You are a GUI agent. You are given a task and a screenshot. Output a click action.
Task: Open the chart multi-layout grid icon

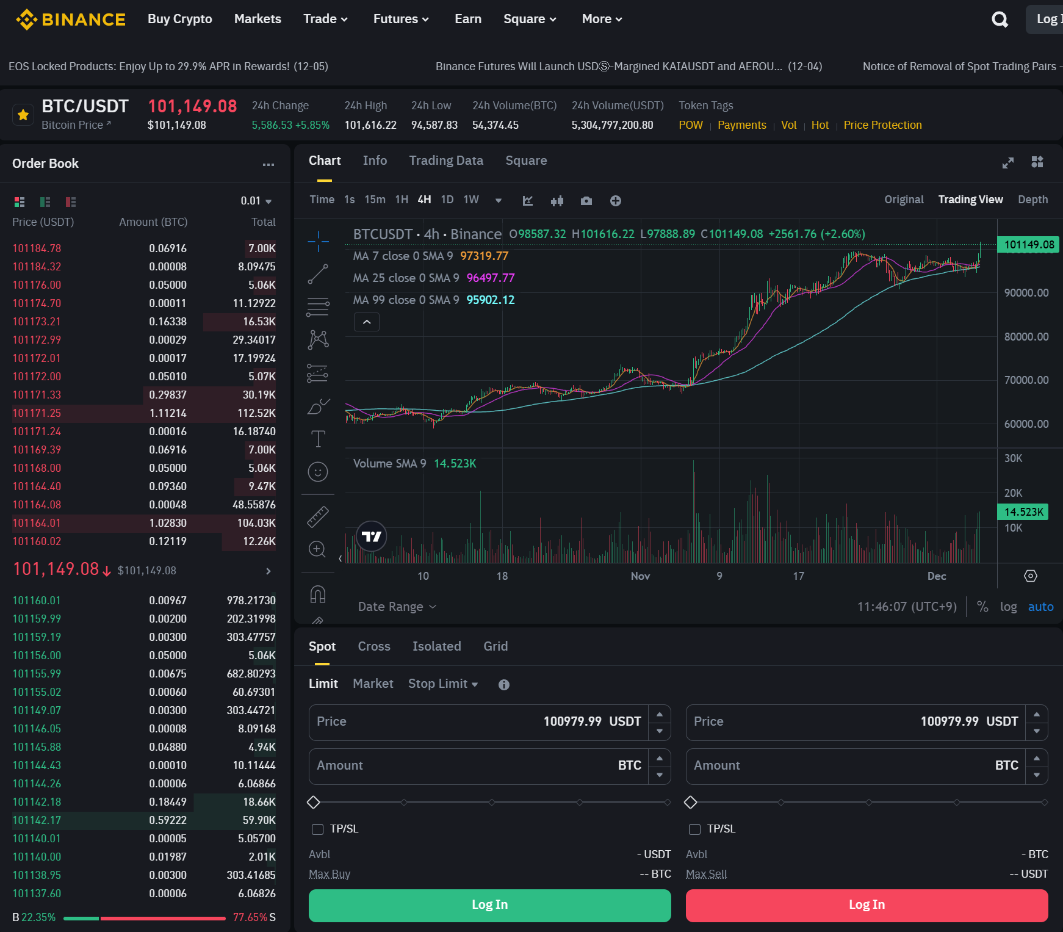pos(1037,162)
